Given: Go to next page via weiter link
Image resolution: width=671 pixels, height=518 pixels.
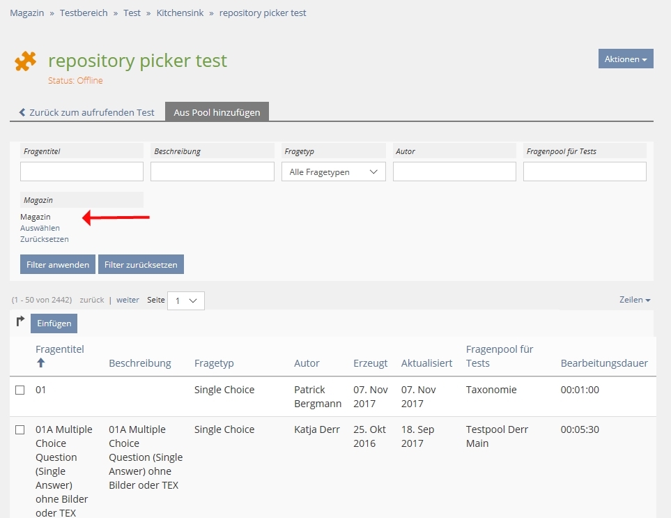Looking at the screenshot, I should [128, 300].
